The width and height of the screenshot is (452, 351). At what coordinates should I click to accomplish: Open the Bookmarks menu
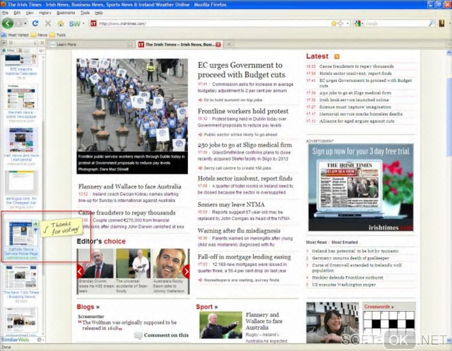click(66, 13)
